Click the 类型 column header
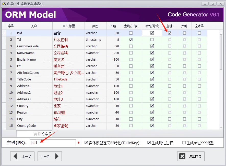 tap(96, 26)
